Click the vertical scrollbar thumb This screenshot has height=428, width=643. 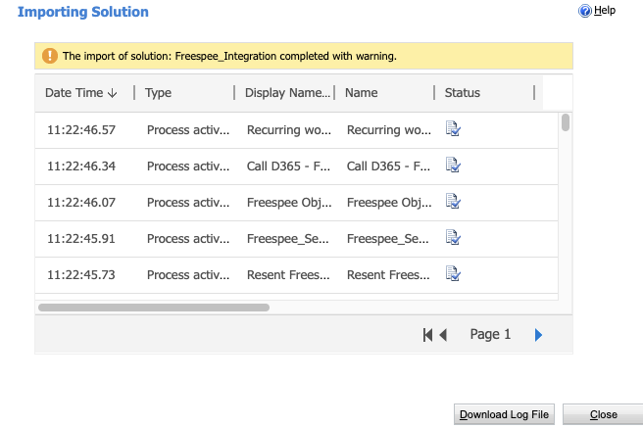(x=566, y=122)
